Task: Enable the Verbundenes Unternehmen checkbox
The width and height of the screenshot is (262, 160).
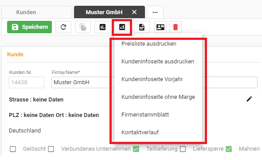Action: pyautogui.click(x=51, y=149)
